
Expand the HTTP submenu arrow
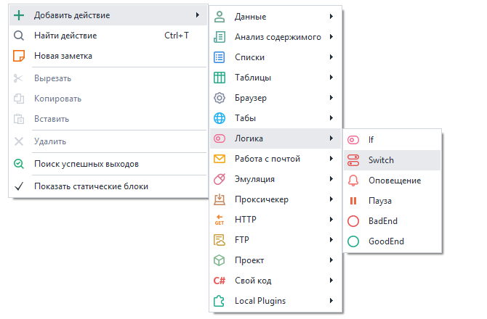click(331, 220)
